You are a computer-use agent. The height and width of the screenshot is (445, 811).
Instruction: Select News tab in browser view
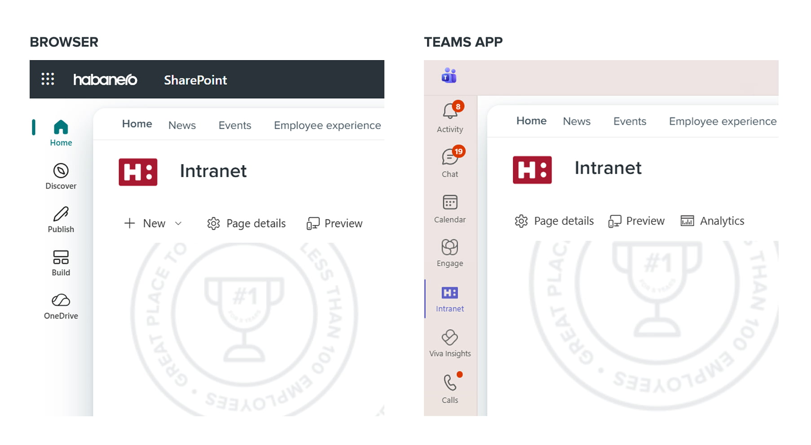(182, 126)
